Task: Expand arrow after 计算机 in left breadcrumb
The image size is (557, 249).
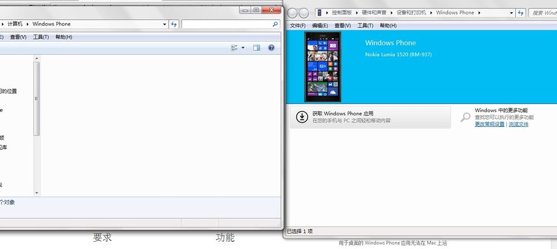Action: (27, 24)
